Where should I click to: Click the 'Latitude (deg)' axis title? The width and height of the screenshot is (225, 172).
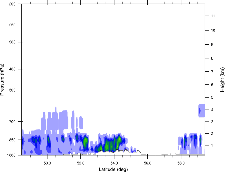(113, 169)
